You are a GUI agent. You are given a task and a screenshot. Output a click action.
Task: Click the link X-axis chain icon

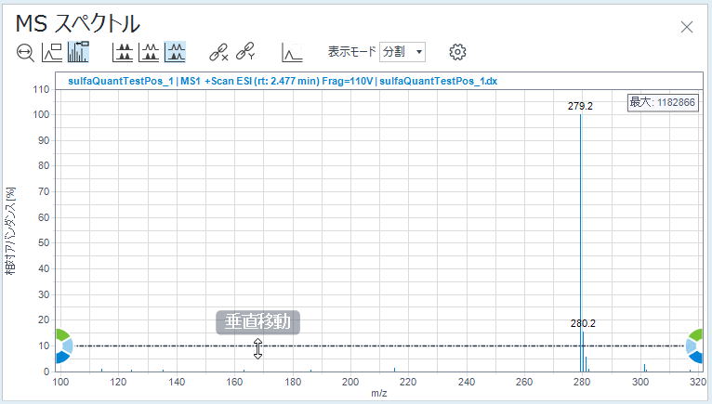pyautogui.click(x=218, y=52)
